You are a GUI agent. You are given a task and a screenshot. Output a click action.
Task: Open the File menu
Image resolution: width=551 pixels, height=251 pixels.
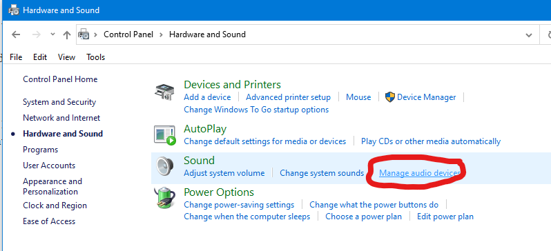pos(16,57)
